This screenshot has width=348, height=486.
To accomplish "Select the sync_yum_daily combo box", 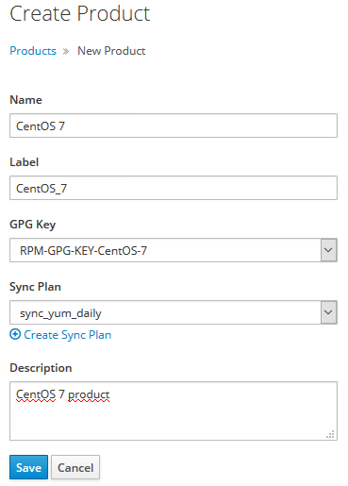I will pyautogui.click(x=174, y=312).
